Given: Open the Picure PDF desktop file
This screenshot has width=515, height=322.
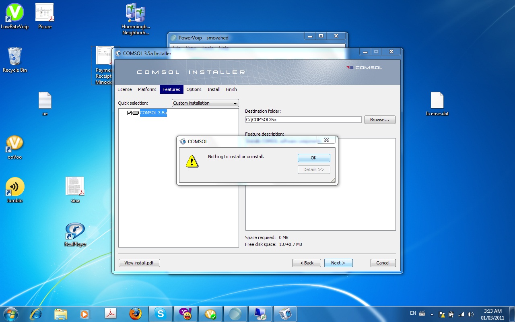Looking at the screenshot, I should 45,17.
